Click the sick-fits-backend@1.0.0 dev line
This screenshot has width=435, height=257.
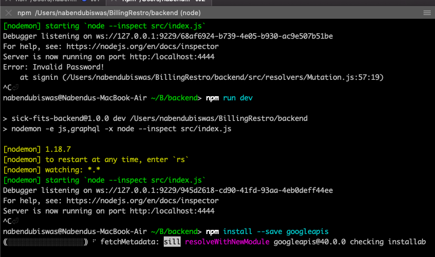click(x=155, y=119)
